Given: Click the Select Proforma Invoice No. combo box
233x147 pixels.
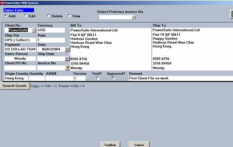Looking at the screenshot, I should pyautogui.click(x=117, y=17).
